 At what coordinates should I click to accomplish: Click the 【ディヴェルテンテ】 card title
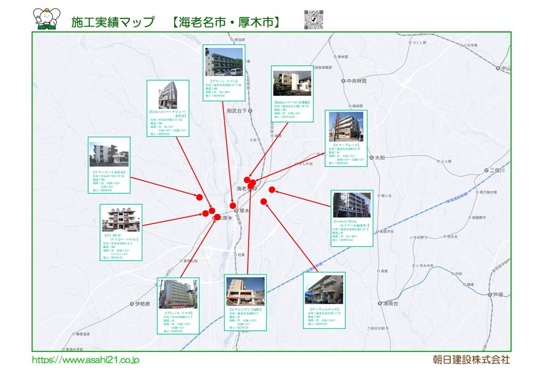coord(324,310)
